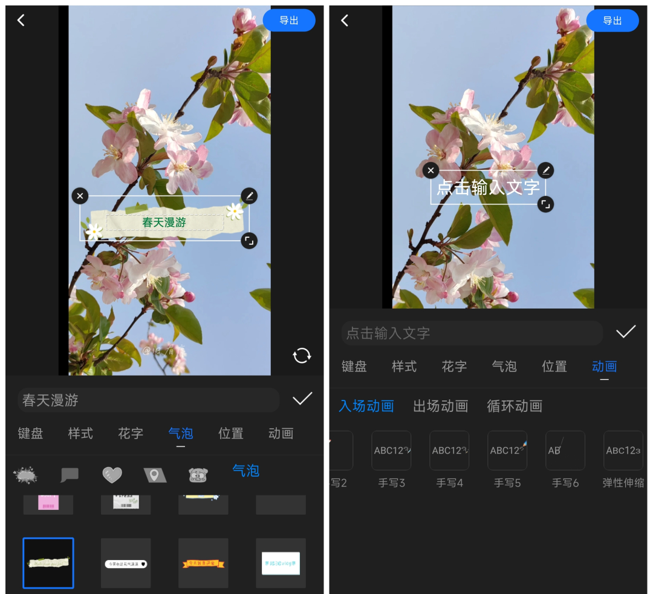Open 花字 tab on left screen

click(x=131, y=433)
